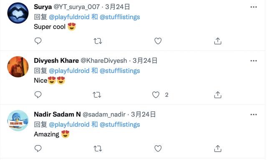This screenshot has height=160, width=267.
Task: Open Surya's heart-hands profile picture
Action: (x=18, y=13)
